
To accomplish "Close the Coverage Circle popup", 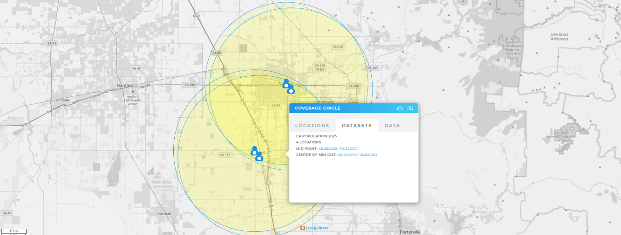I will 410,108.
